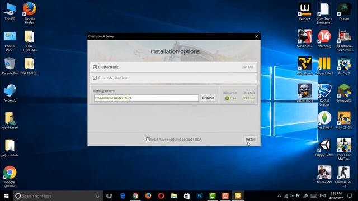
Task: Select the Syndicate desktop shortcut
Action: click(x=304, y=39)
